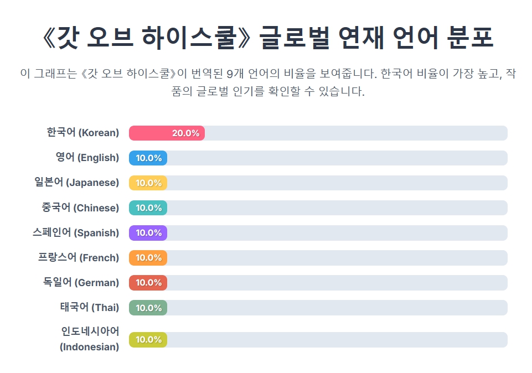532x373 pixels.
Task: Click the olive Indonesian 10.0% bar
Action: [148, 339]
